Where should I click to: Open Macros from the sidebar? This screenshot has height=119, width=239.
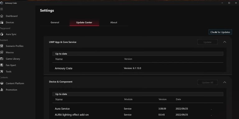pos(10,52)
